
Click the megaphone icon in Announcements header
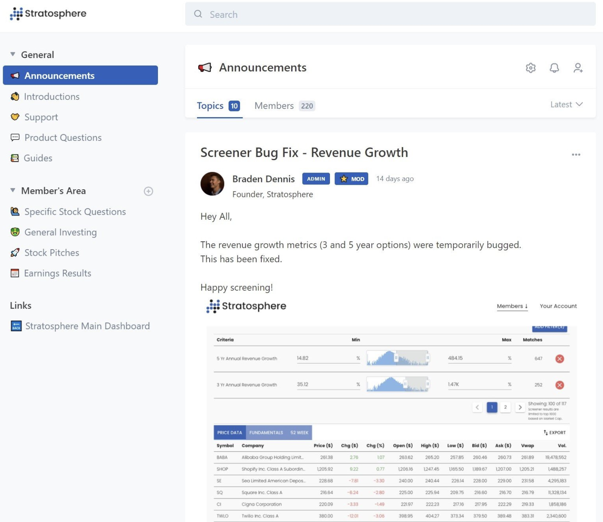point(205,68)
